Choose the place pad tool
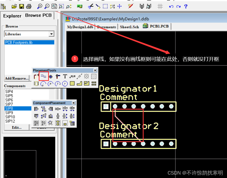 click(x=51, y=77)
